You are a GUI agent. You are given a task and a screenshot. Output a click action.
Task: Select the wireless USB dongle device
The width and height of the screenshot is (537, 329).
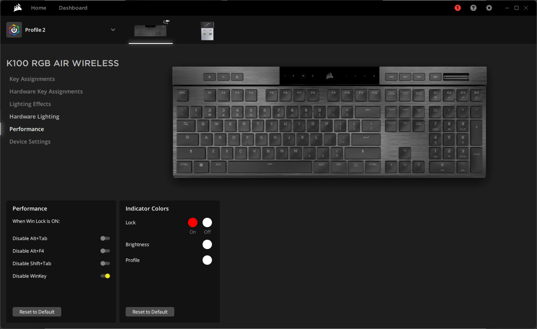tap(207, 31)
